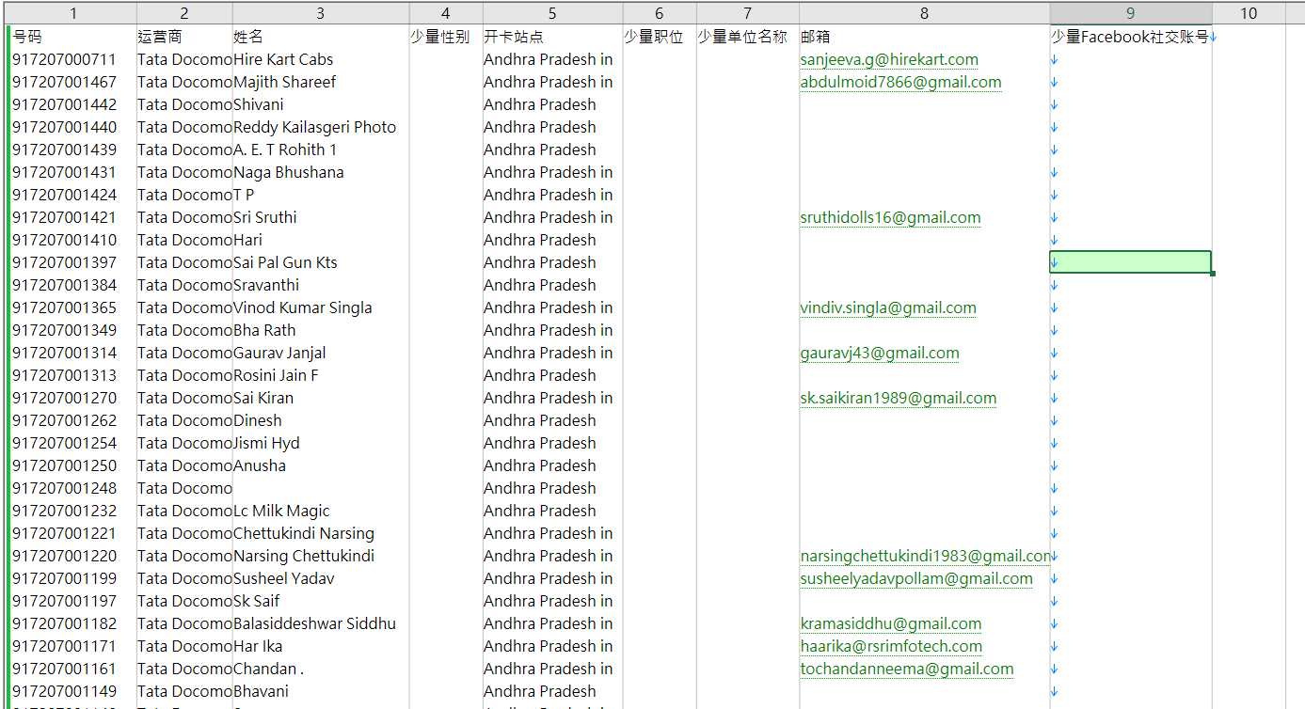Screen dimensions: 1305x709
Task: Click the name Vinod Kumar Singla
Action: [x=303, y=307]
